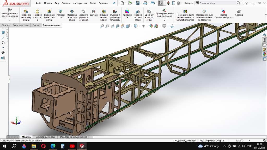This screenshot has height=150, width=267.
Task: Open the Appearances color ball in task pane
Action: click(x=264, y=54)
